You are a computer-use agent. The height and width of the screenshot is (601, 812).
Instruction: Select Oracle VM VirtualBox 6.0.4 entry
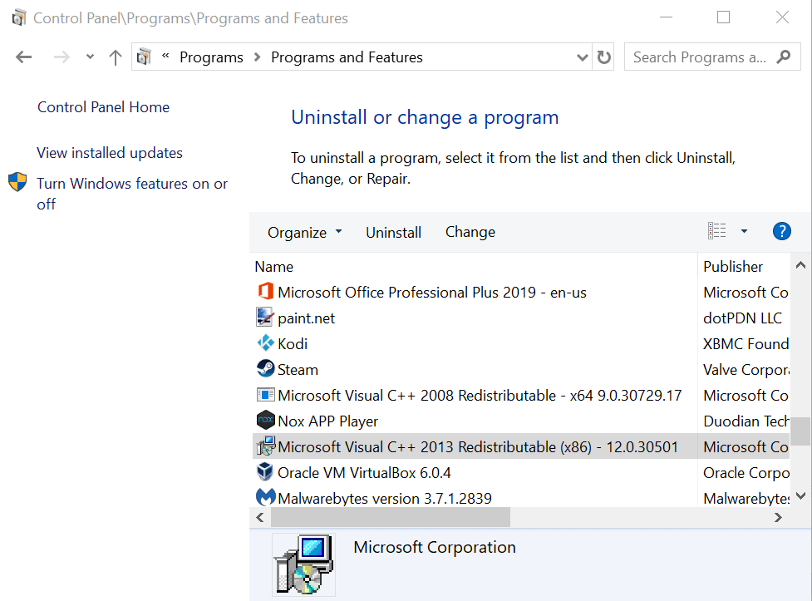click(x=364, y=472)
